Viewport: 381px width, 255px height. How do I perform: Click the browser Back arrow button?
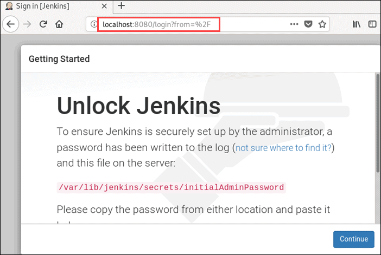(10, 24)
